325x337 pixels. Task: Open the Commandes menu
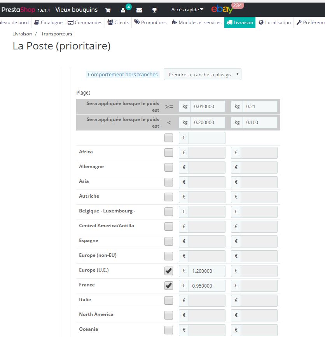[x=85, y=22]
